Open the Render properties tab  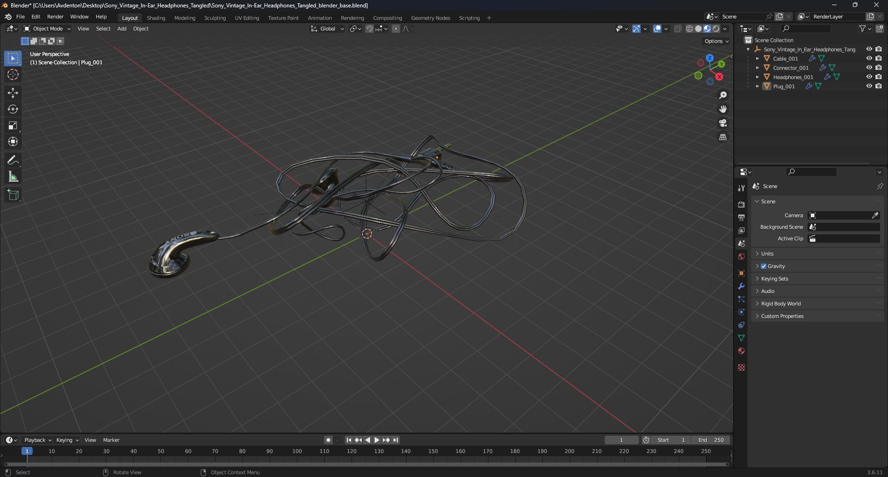pos(741,204)
